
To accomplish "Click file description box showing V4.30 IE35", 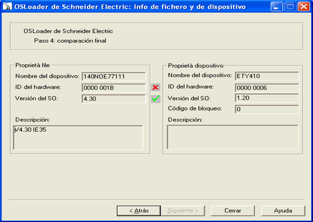I will coord(78,137).
